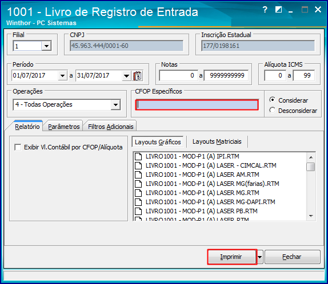Viewport: 328px width, 284px height.
Task: Click the layout list scrollbar down arrow
Action: coord(311,216)
